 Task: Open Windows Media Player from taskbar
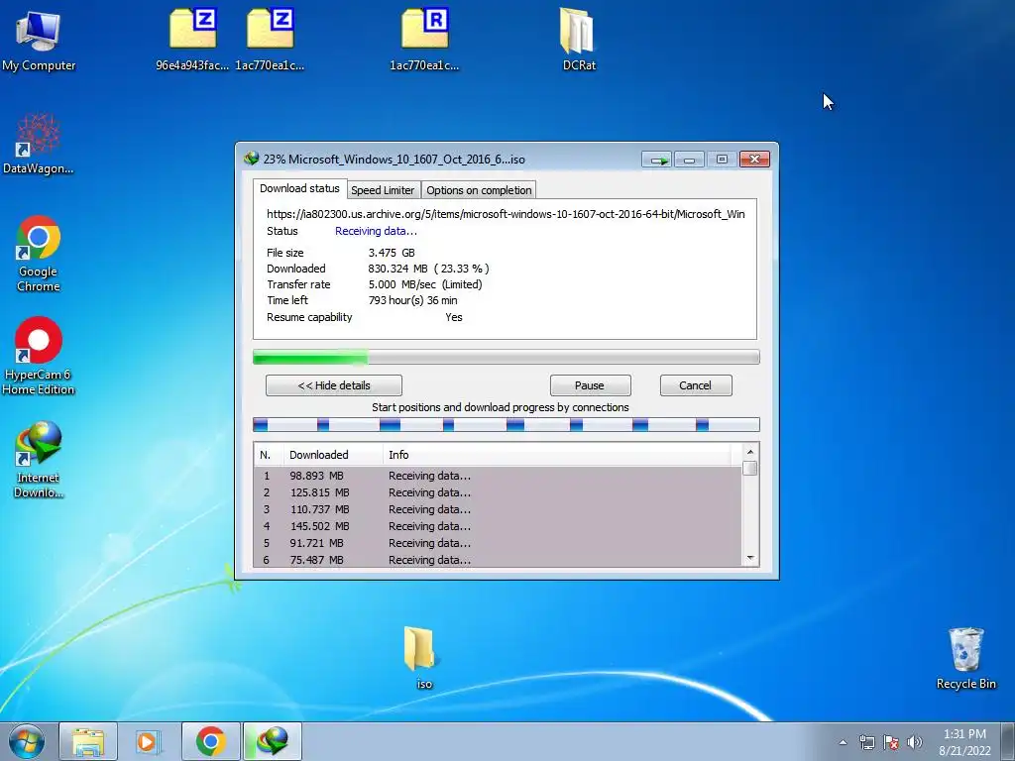[148, 741]
